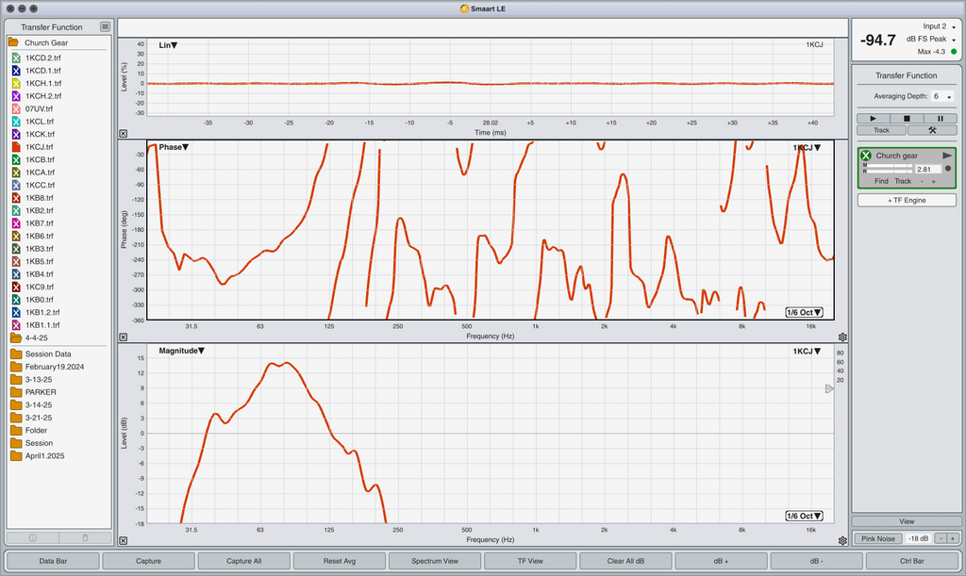The image size is (966, 576).
Task: Toggle the green Church gear engine on/off
Action: pos(866,156)
